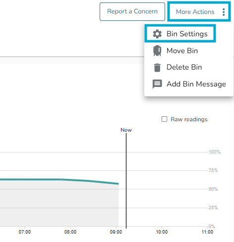Click the Report a Concern button

pos(132,11)
